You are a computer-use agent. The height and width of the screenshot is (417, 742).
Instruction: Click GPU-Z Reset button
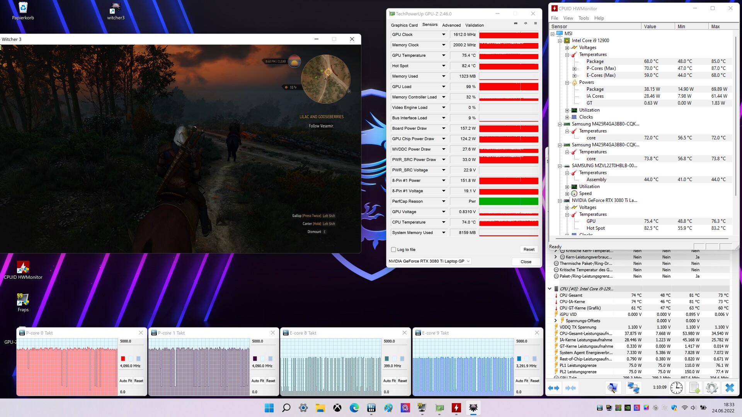click(529, 249)
